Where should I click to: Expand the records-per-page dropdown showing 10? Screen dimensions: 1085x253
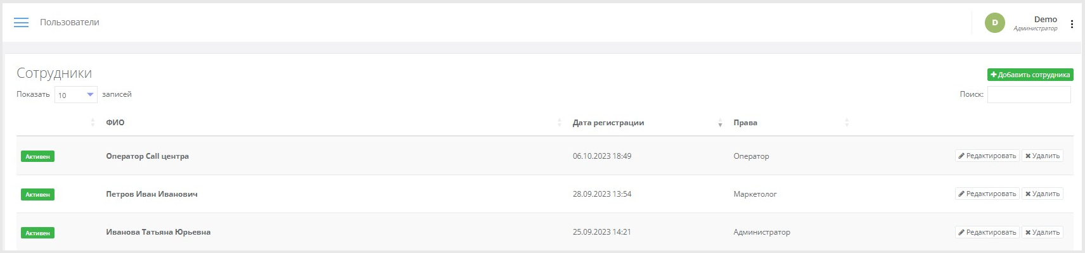click(76, 95)
